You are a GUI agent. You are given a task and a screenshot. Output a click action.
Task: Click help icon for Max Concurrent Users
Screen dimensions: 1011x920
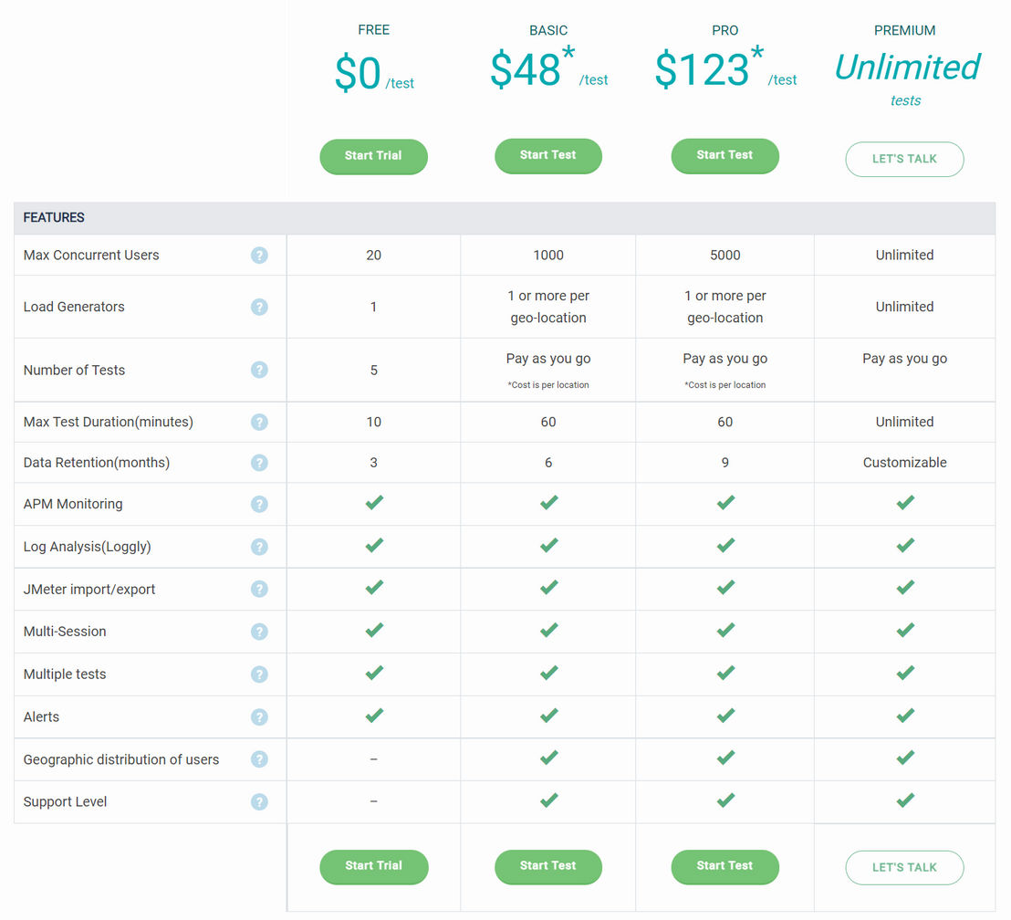(259, 256)
